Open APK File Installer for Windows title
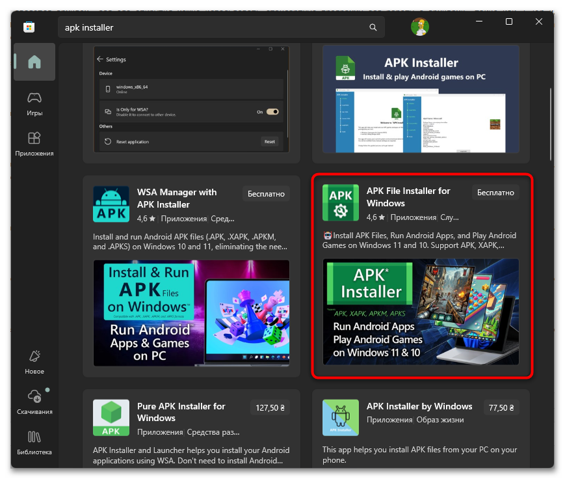This screenshot has height=479, width=565. 408,197
